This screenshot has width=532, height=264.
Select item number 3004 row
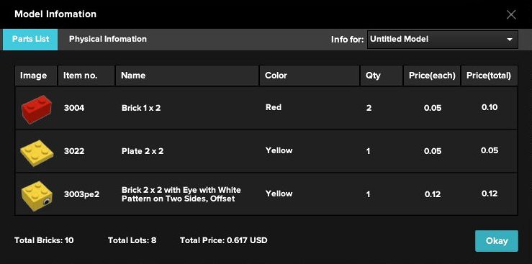click(x=266, y=108)
